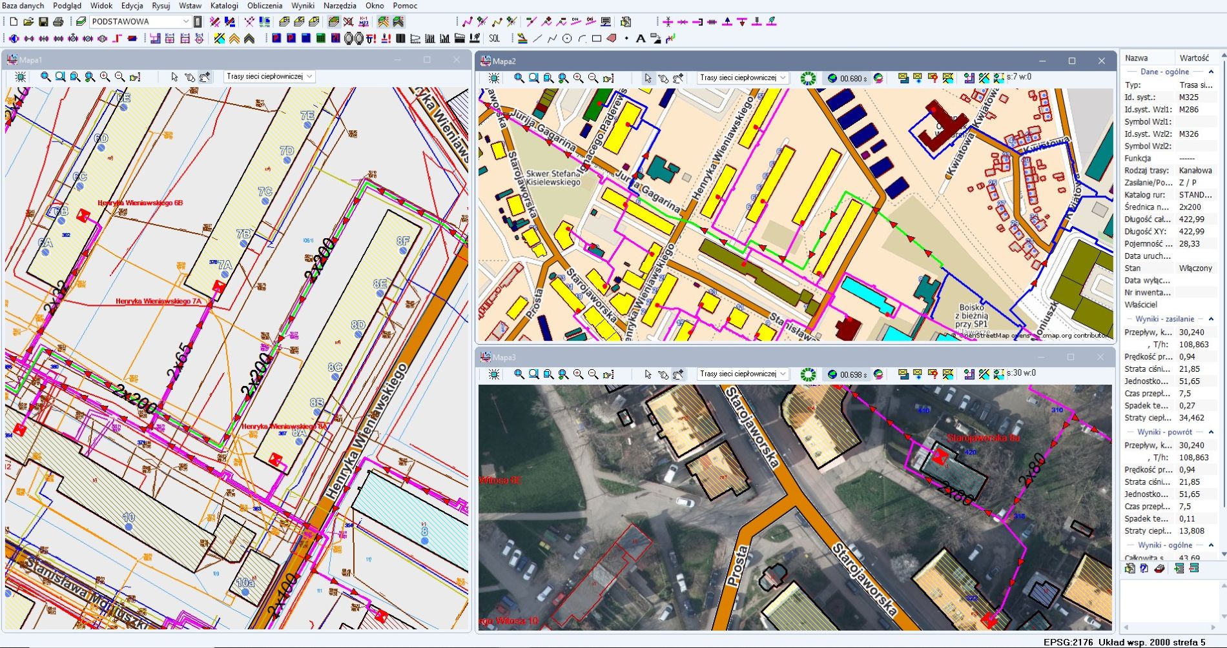Click the Save diskette icon in main toolbar
The image size is (1227, 648).
(x=43, y=22)
